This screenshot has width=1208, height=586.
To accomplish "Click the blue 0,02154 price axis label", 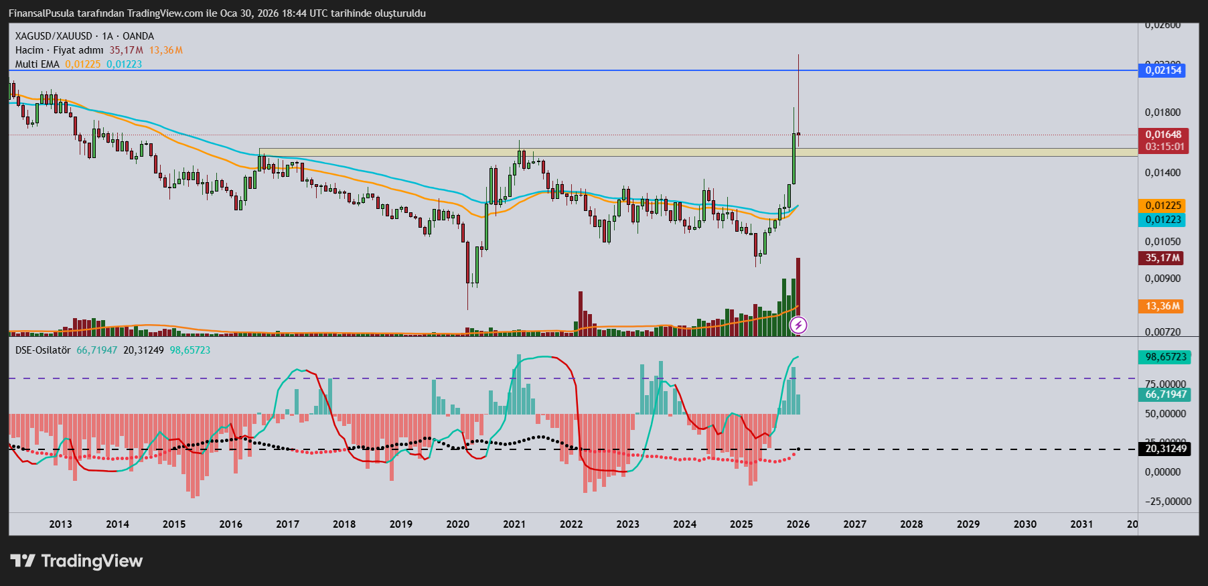I will [x=1162, y=70].
